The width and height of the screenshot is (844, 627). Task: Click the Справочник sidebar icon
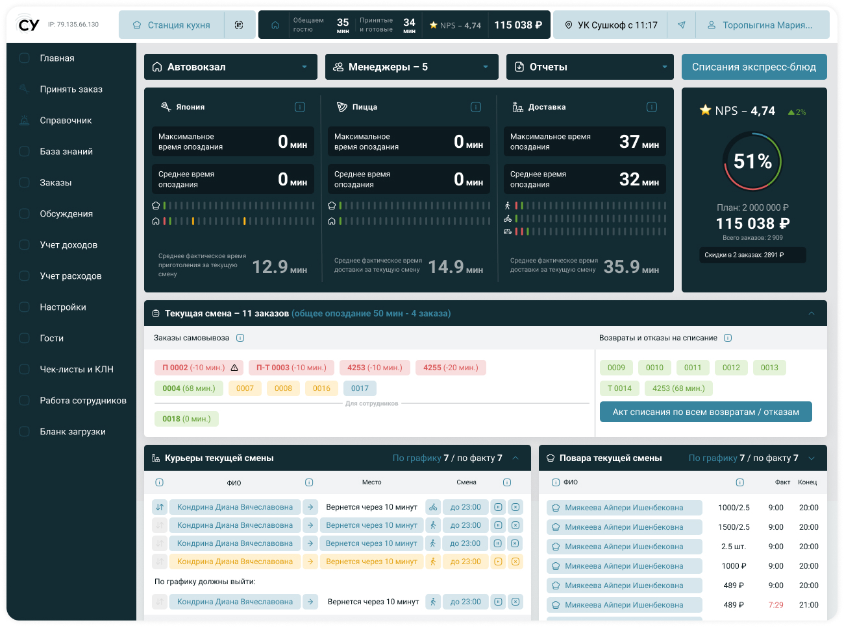point(25,120)
